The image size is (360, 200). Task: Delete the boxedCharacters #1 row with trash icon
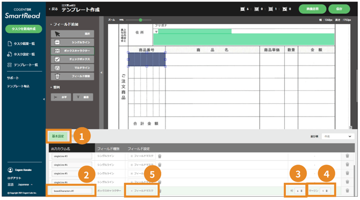tap(347, 190)
